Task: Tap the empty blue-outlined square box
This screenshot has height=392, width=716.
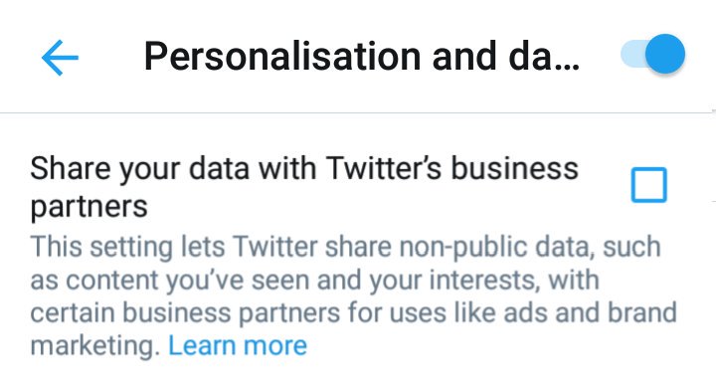Action: coord(648,185)
